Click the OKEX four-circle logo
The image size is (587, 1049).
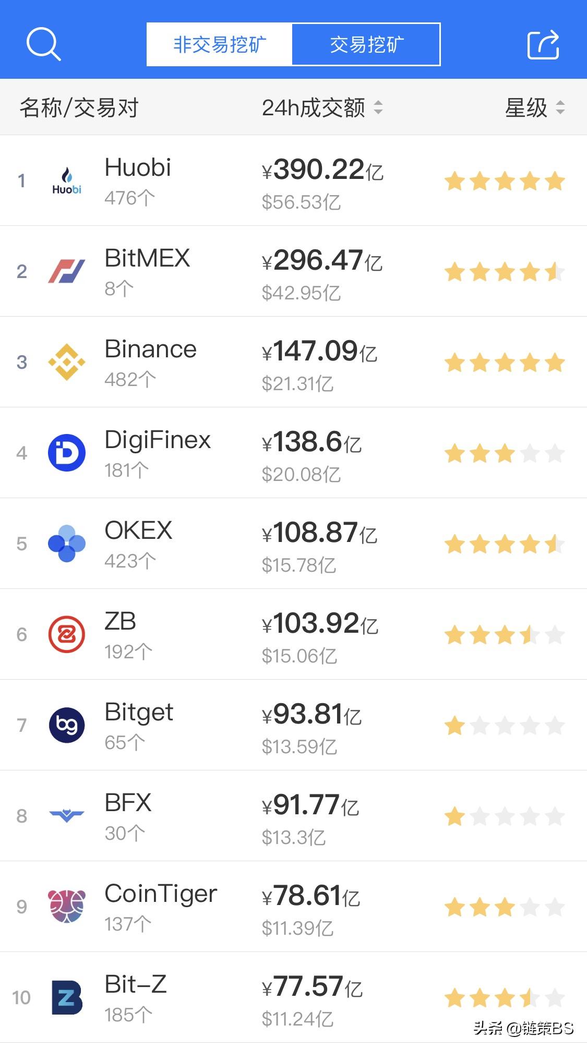tap(67, 544)
